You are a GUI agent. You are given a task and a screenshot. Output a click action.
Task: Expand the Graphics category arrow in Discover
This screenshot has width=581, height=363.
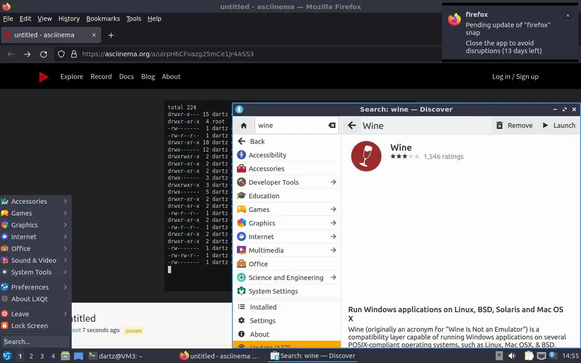(333, 223)
